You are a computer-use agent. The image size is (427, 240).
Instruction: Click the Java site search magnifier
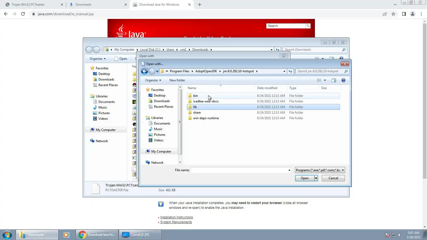[x=308, y=26]
